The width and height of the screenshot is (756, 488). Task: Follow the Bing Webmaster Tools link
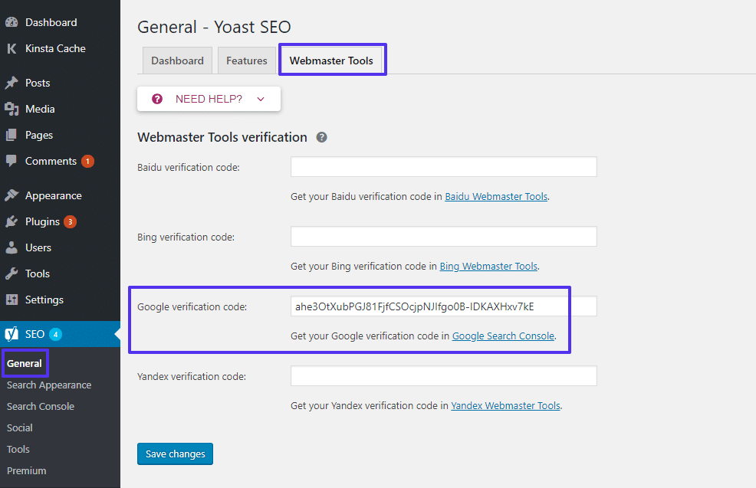click(488, 266)
